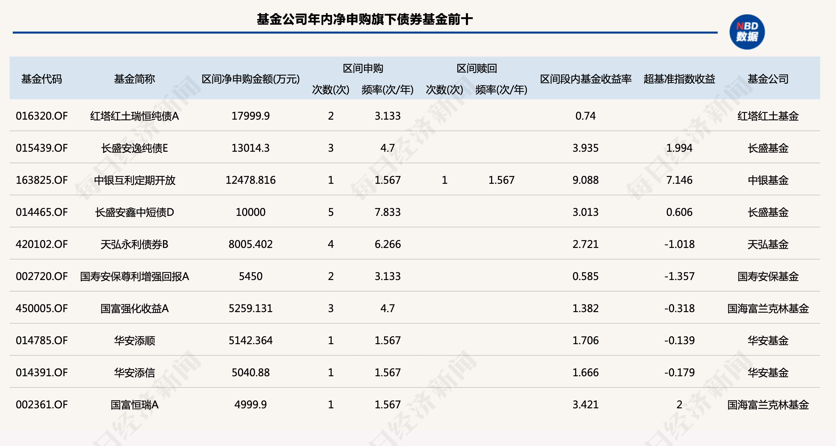Image resolution: width=836 pixels, height=446 pixels.
Task: Click the NBD数据 round logo
Action: (747, 32)
